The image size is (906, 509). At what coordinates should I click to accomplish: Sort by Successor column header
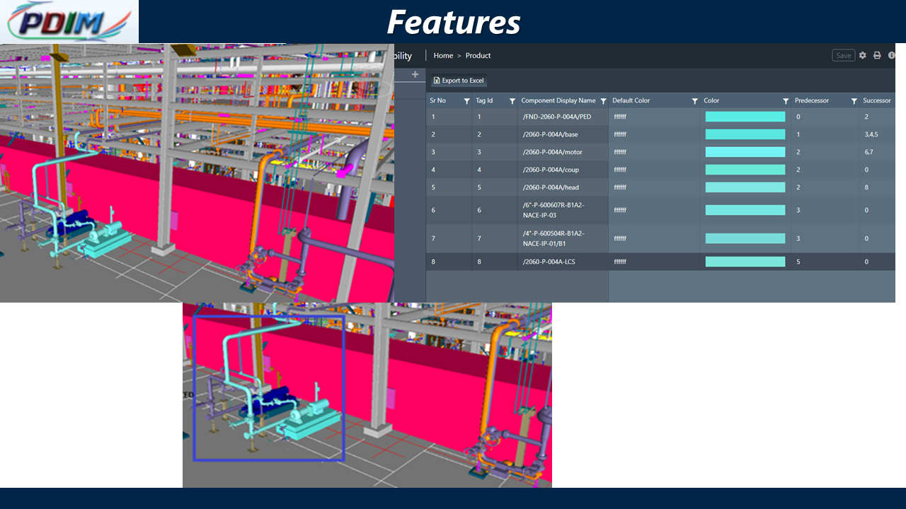click(877, 100)
